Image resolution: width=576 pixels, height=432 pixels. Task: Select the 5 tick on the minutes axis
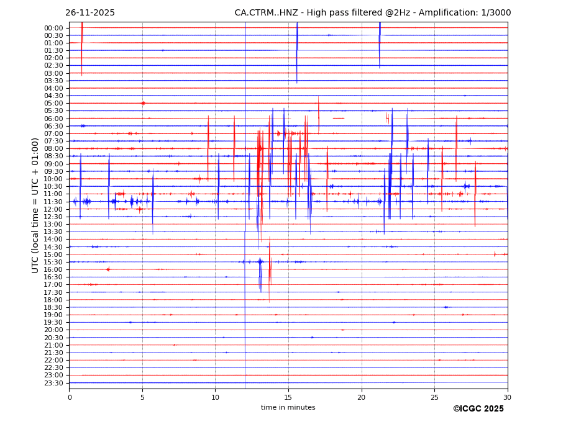[142, 397]
